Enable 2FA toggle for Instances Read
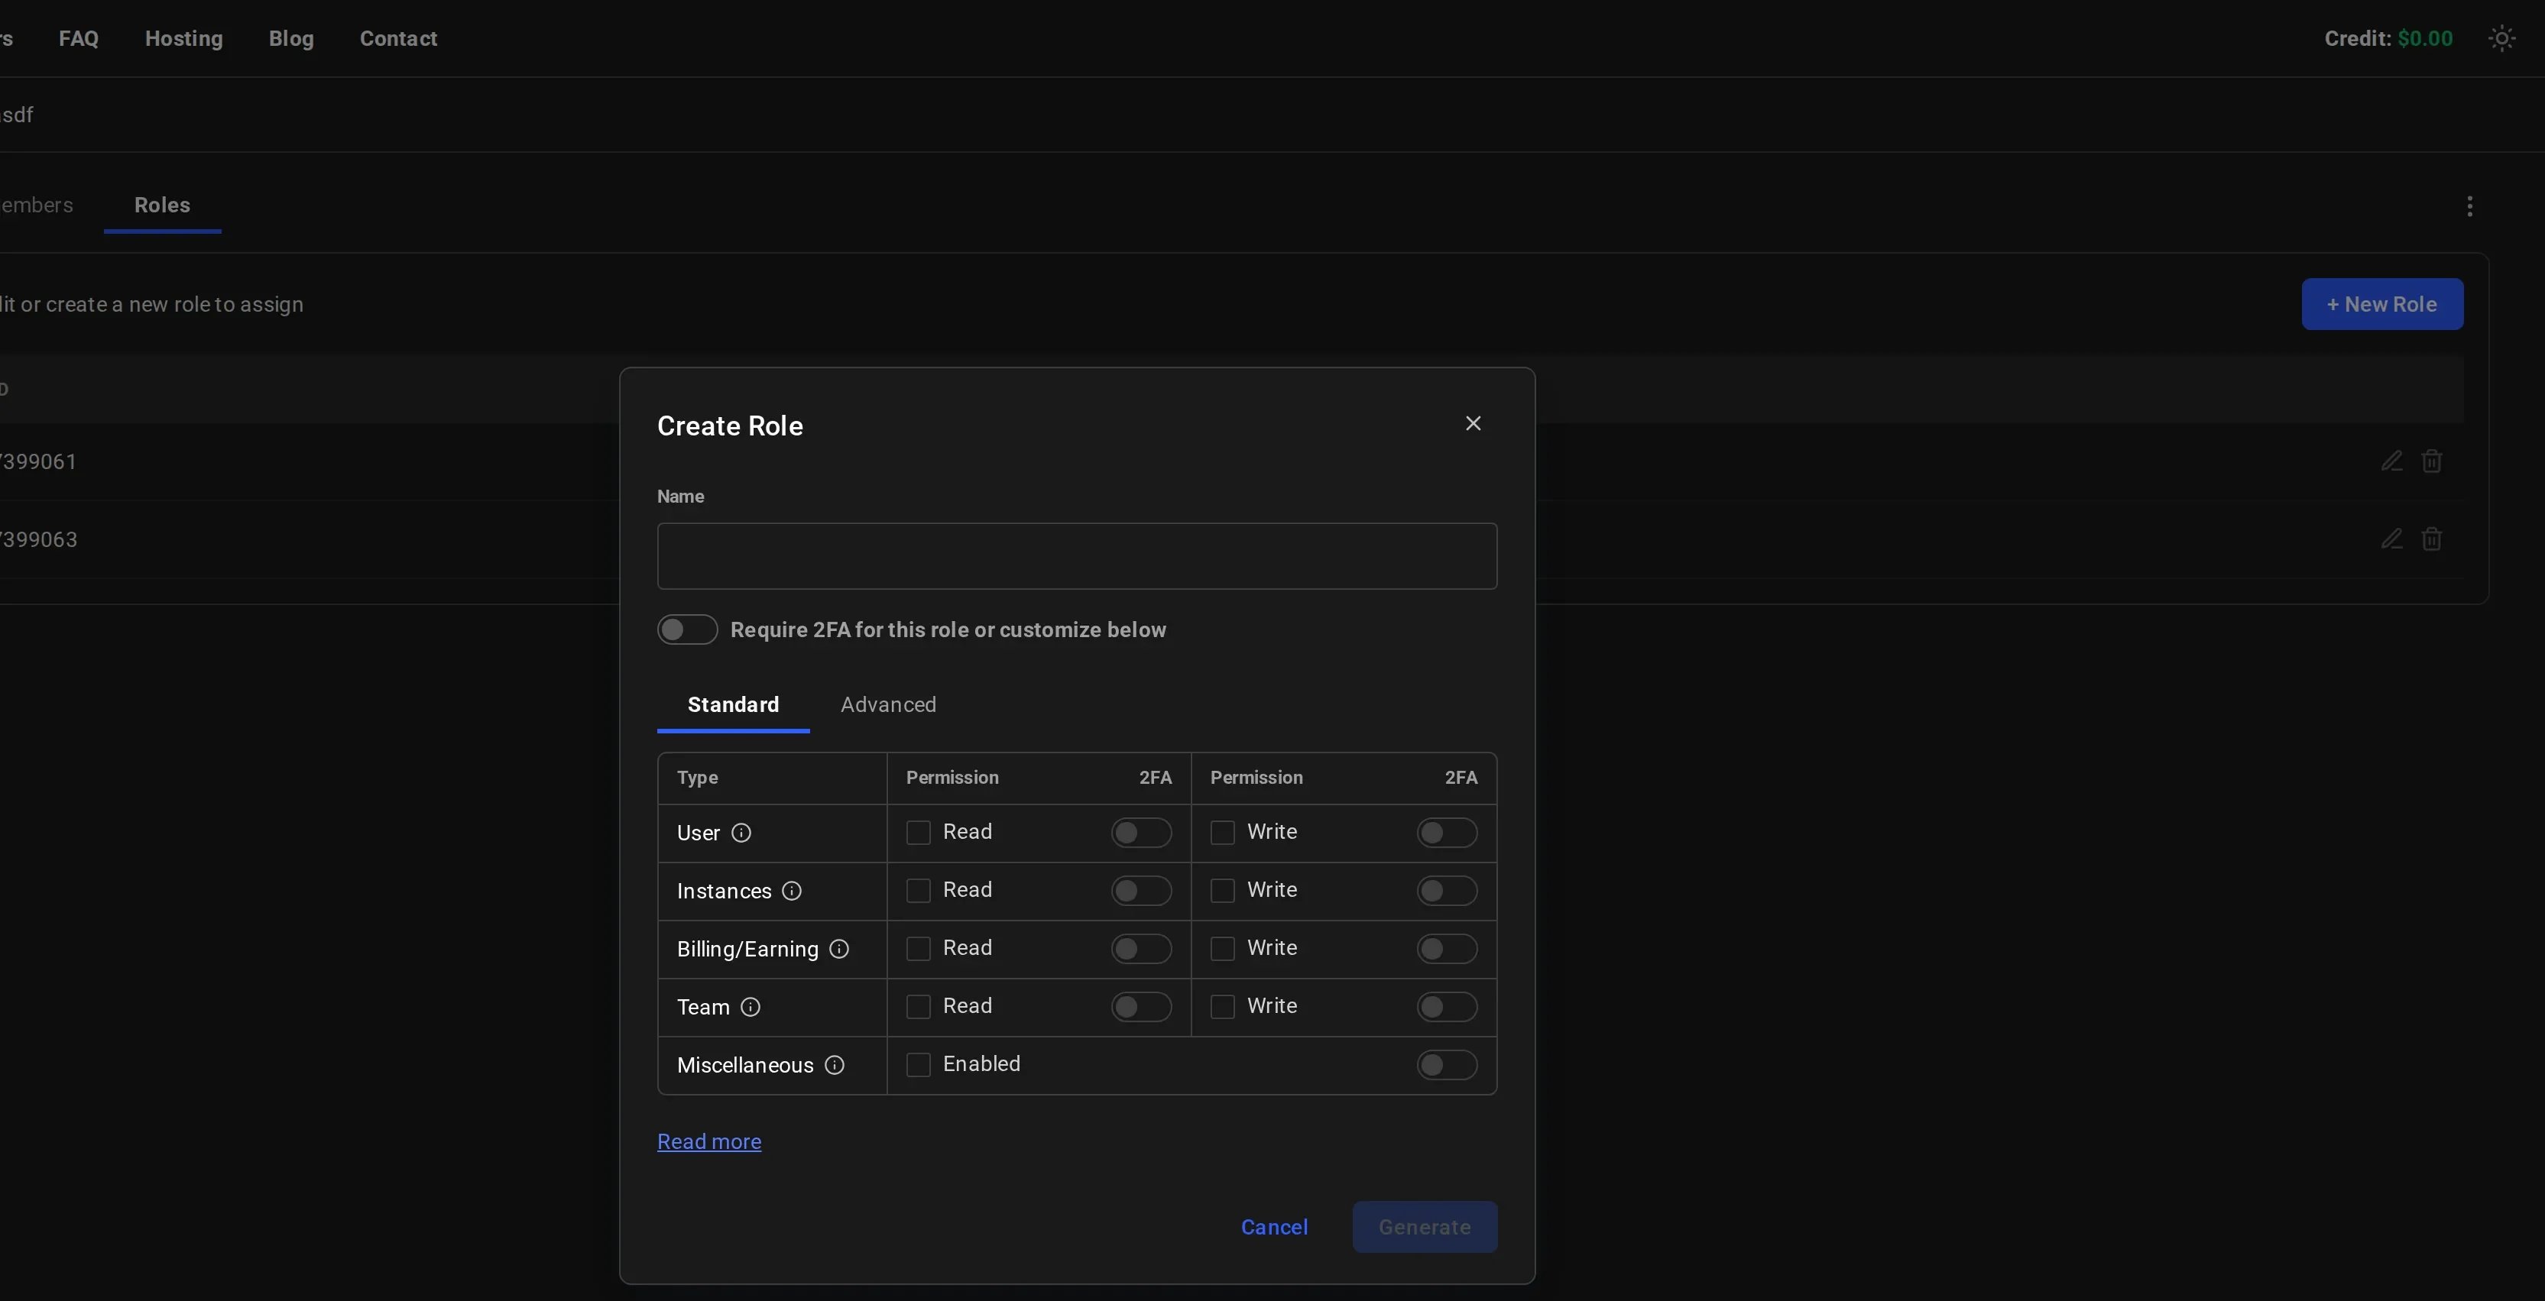 (1141, 891)
